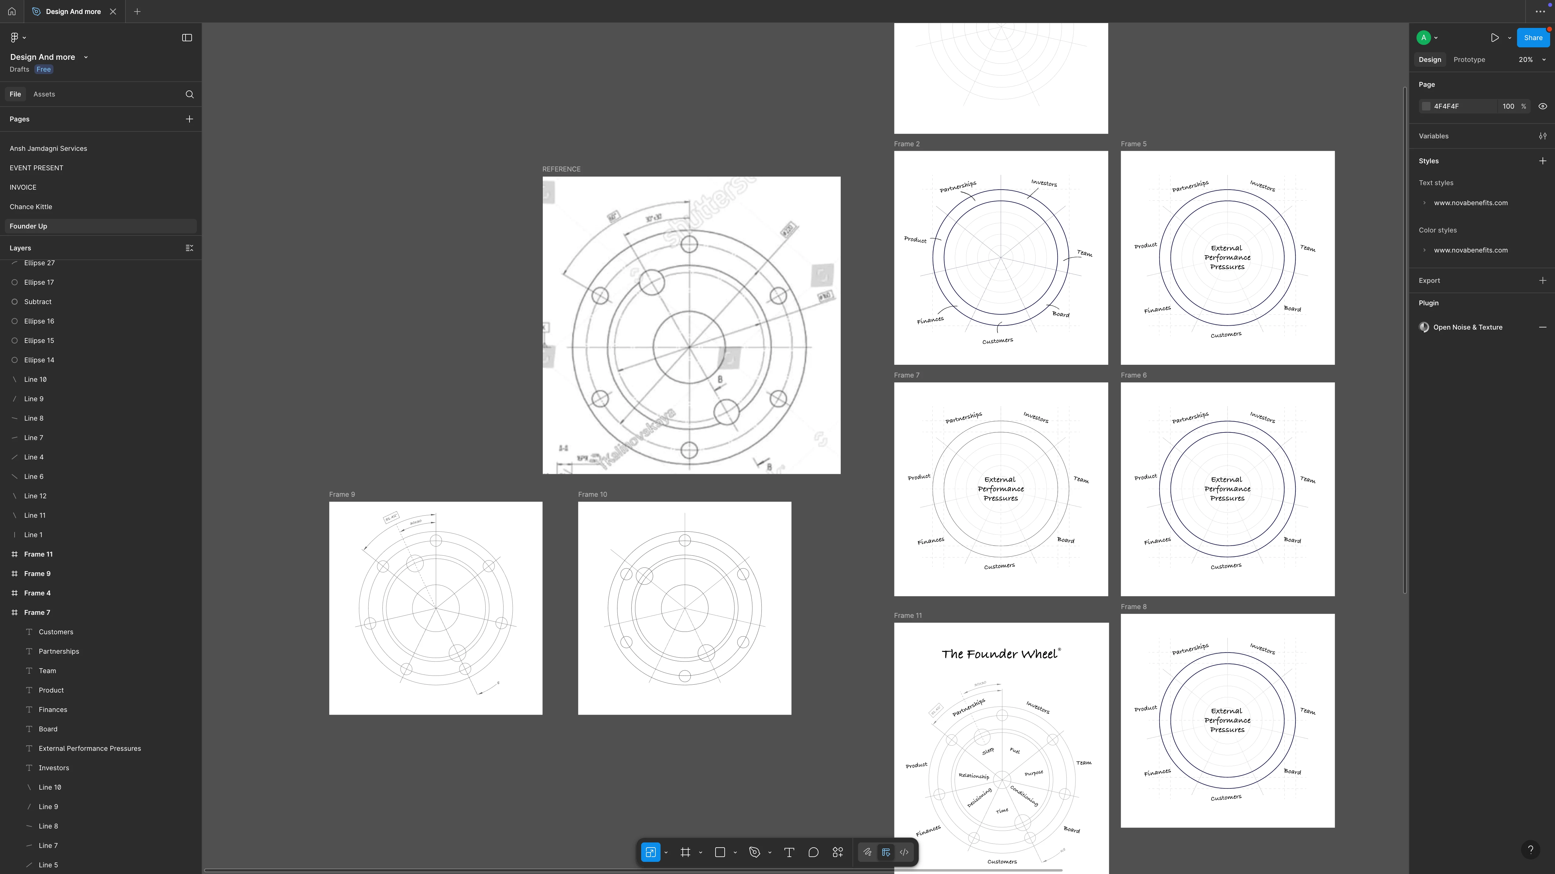Screen dimensions: 1555x874
Task: Close the Design And more tab
Action: click(113, 12)
